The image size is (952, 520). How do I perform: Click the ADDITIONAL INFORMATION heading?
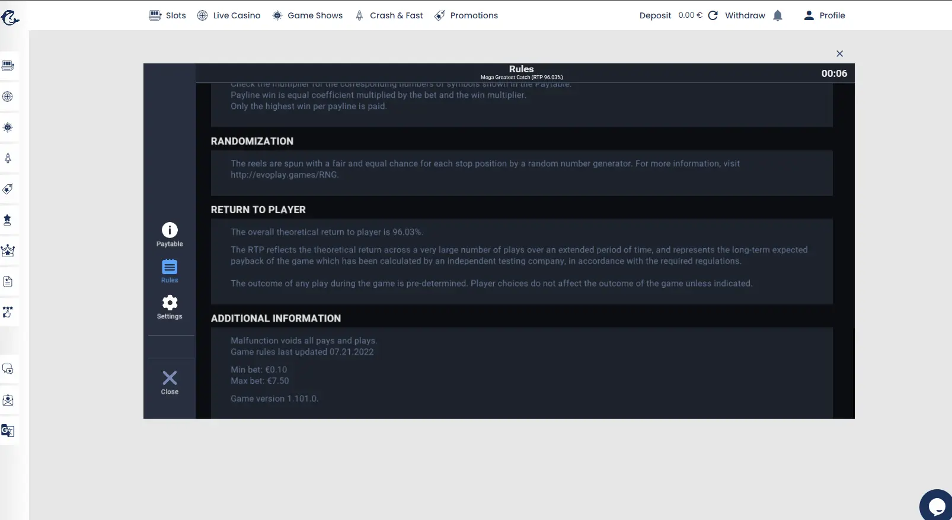[x=276, y=318]
